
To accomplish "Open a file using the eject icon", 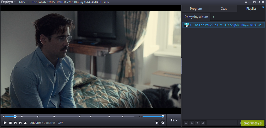I will tap(25, 122).
